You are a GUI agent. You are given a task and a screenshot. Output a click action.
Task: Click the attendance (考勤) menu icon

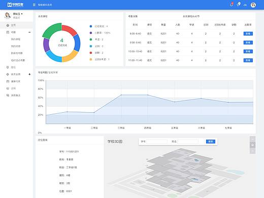tap(8, 32)
